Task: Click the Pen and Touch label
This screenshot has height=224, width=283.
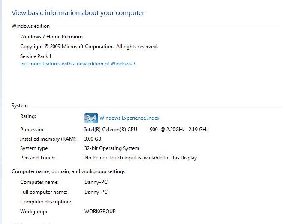Action: [38, 158]
